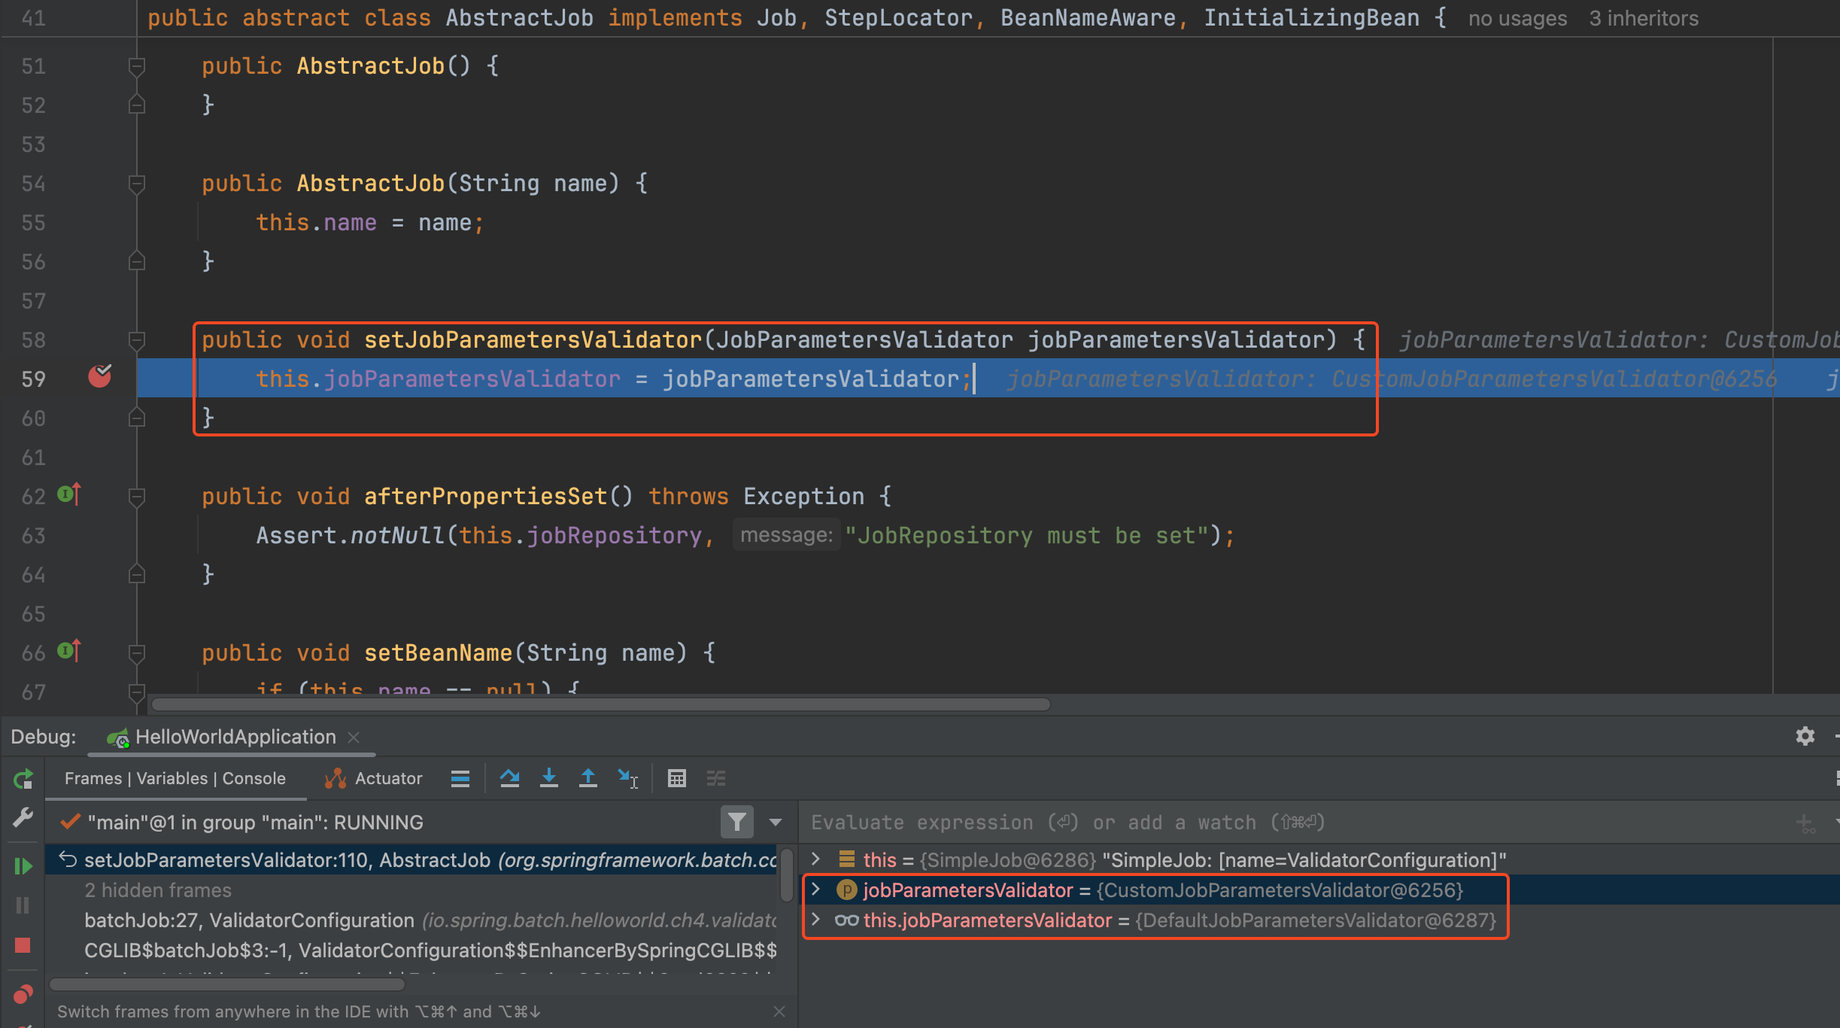Stop the debug session with red square

tap(23, 945)
